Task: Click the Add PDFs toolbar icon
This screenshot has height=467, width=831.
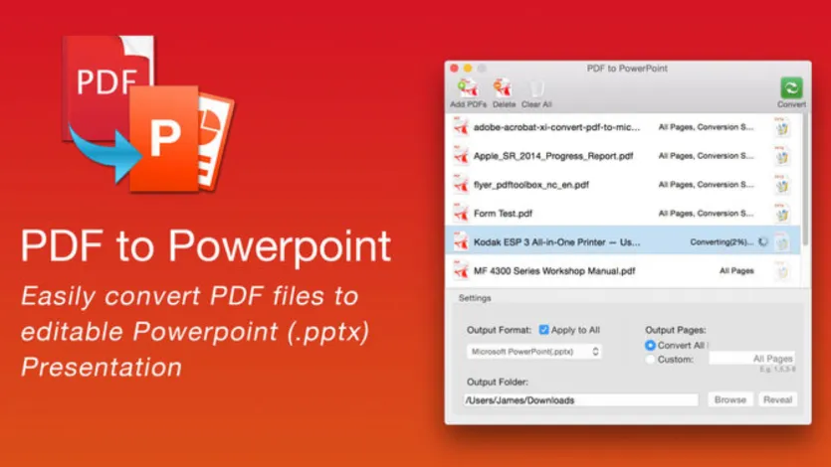Action: point(468,88)
